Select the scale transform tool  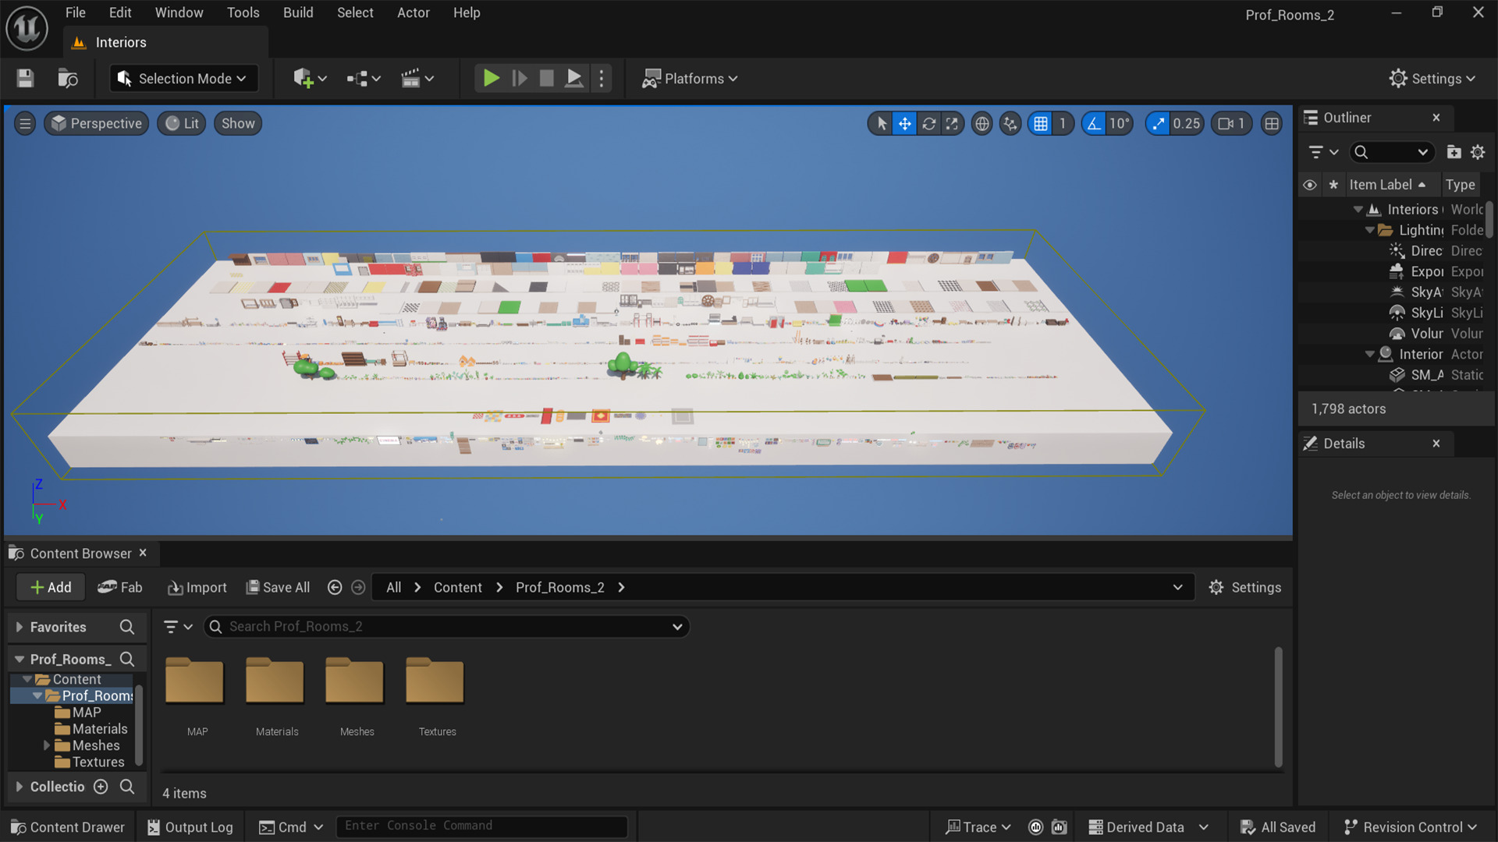click(952, 123)
